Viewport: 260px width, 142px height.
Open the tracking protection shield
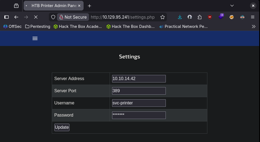[53, 17]
